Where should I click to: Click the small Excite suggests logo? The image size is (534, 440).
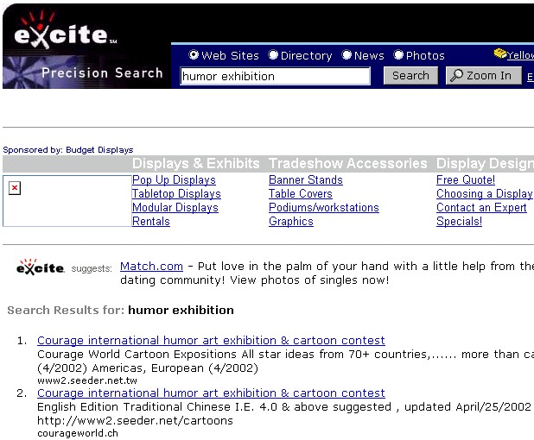[x=41, y=267]
